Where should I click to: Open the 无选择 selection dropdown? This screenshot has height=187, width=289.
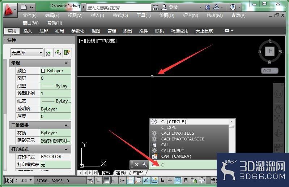[27, 53]
